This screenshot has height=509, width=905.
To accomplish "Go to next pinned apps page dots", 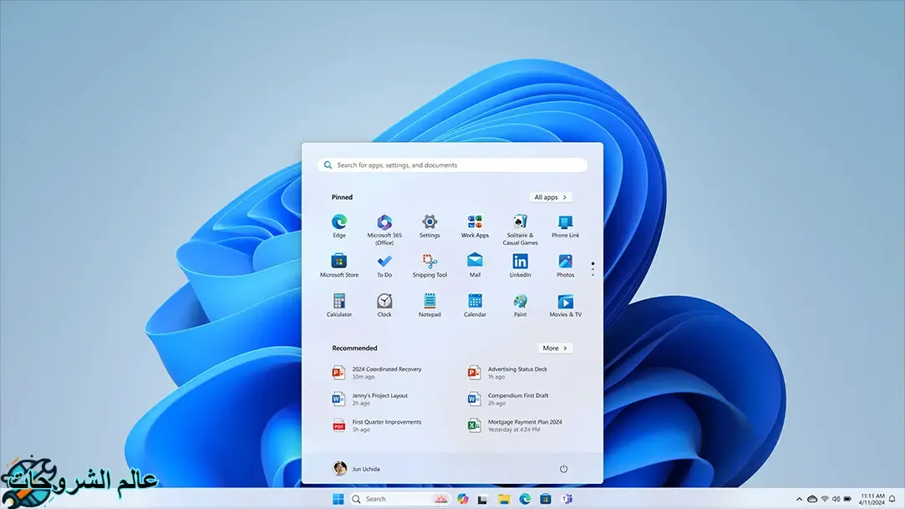I will pos(592,269).
